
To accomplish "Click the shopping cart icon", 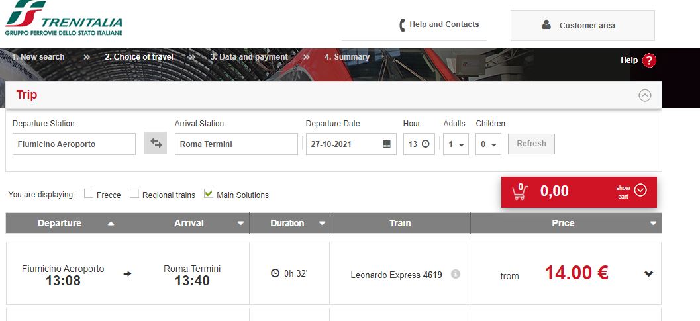I will coord(519,191).
